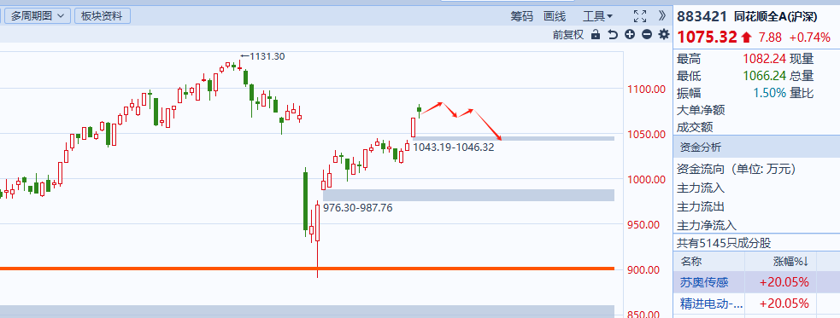Click the double chevron collapse icon
This screenshot has width=840, height=318.
pos(662,15)
